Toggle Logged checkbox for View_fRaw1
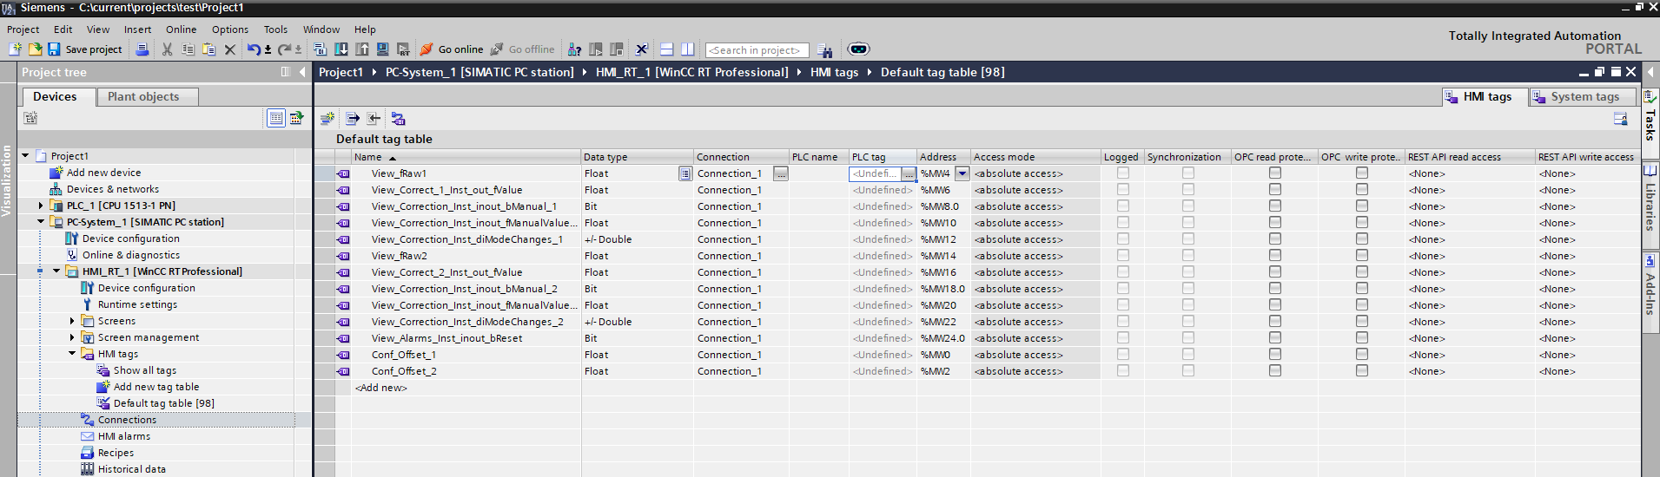This screenshot has height=477, width=1660. (1123, 173)
